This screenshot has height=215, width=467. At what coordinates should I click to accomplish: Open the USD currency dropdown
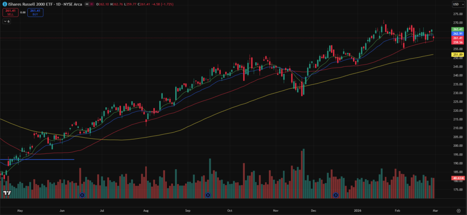(x=457, y=4)
